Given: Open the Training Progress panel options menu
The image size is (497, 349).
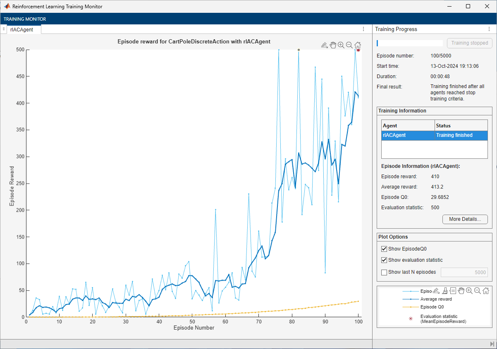Looking at the screenshot, I should (489, 29).
